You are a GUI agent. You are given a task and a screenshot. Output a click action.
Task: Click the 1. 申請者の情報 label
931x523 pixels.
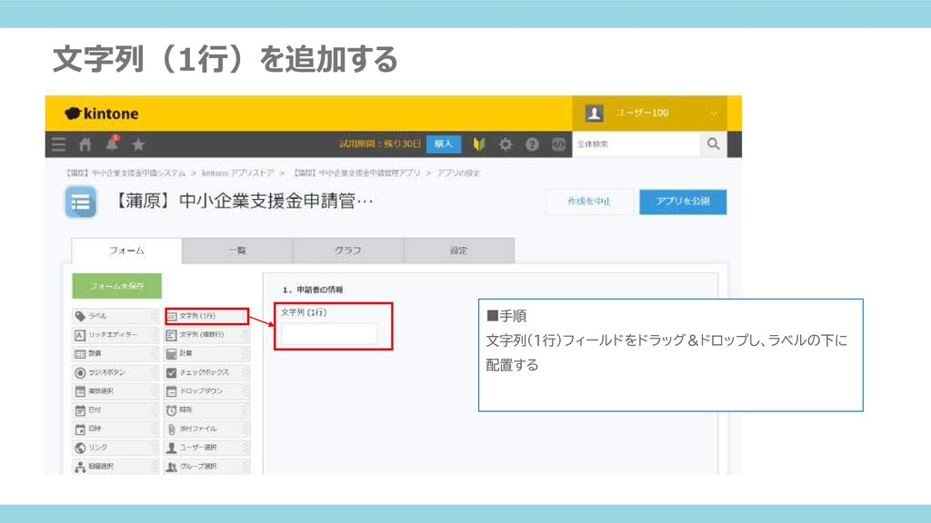point(313,290)
